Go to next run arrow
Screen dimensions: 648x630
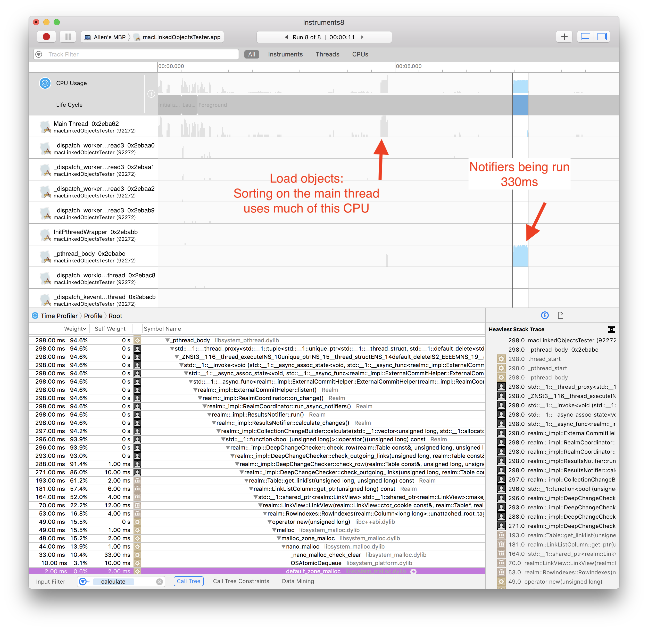point(362,37)
